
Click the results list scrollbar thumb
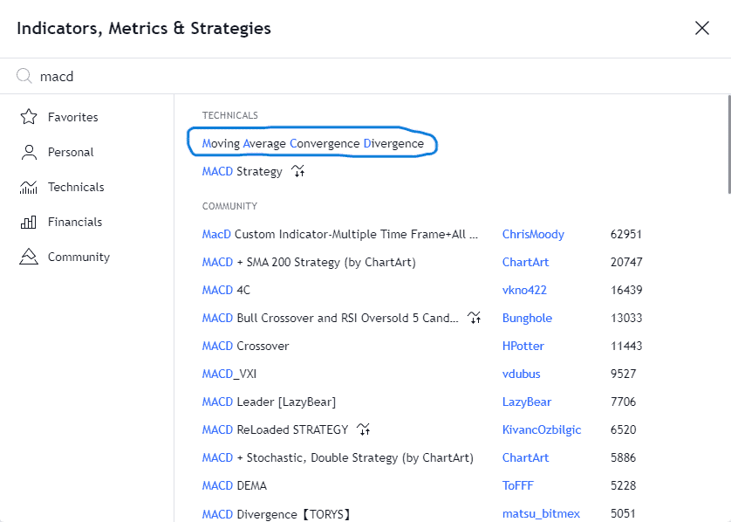728,145
